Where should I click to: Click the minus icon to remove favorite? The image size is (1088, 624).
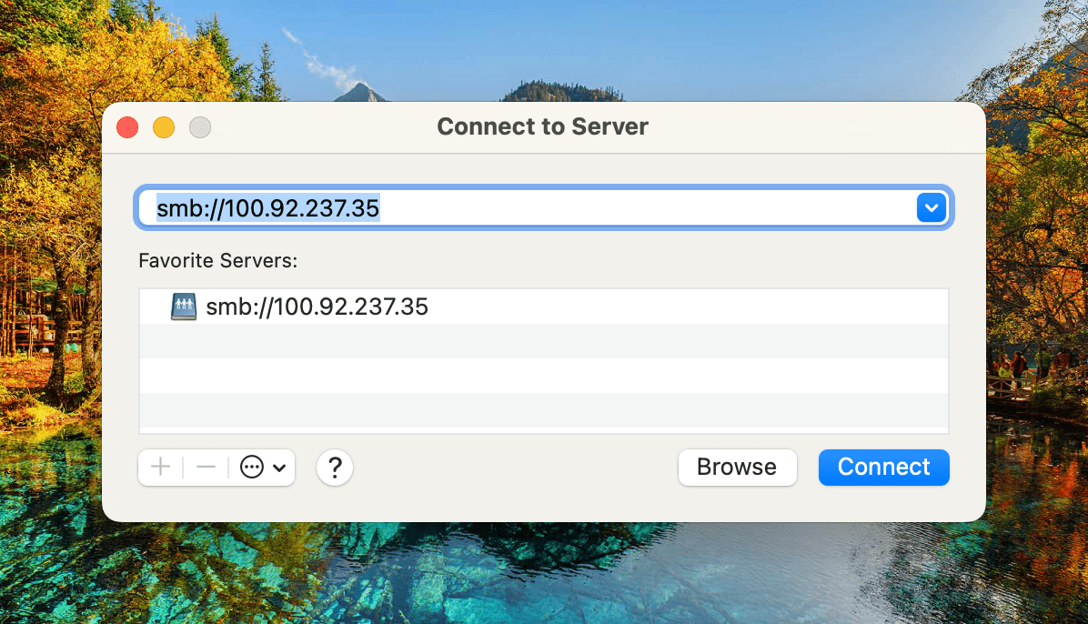coord(206,468)
